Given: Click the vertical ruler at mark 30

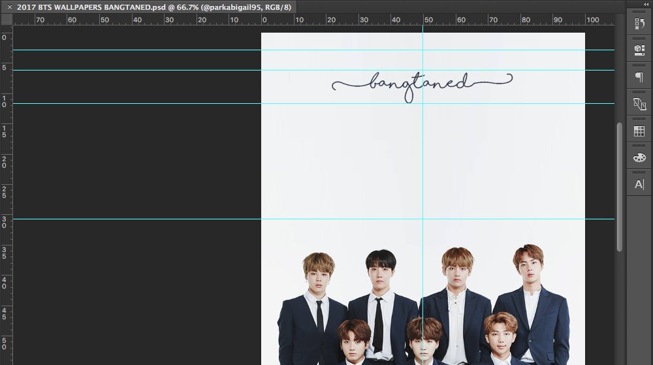Looking at the screenshot, I should [4, 222].
